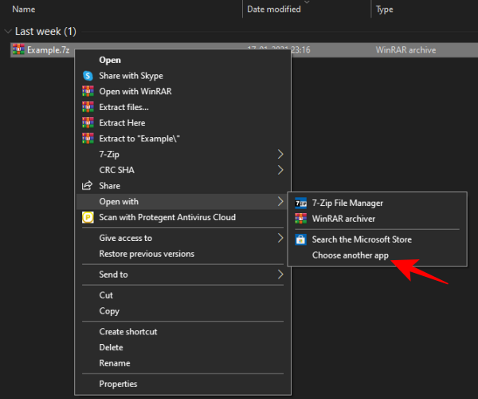Screen dimensions: 478x399
Task: Collapse the Last week group
Action: (9, 31)
